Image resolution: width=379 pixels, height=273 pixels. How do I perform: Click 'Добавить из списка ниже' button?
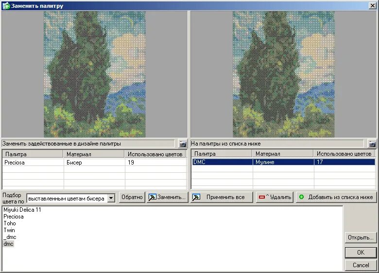coord(336,197)
